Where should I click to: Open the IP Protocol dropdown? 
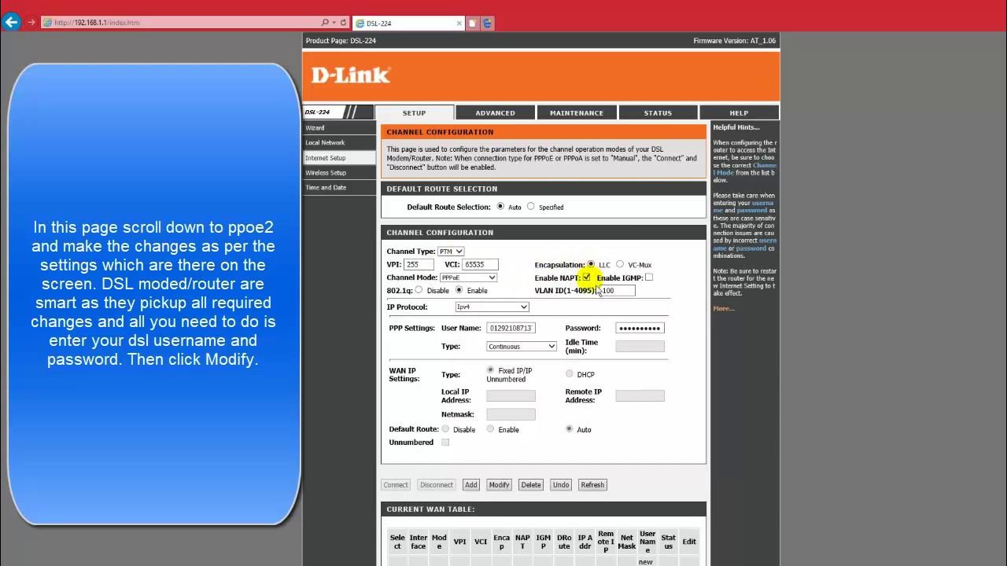tap(492, 307)
